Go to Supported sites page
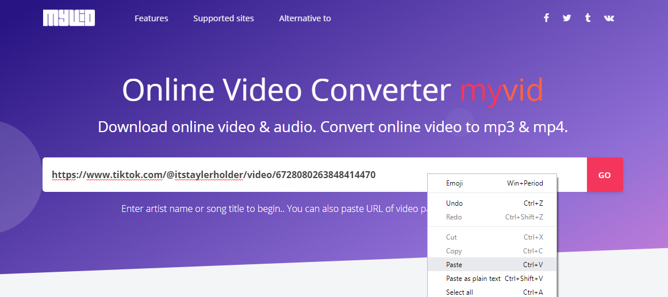 (224, 18)
